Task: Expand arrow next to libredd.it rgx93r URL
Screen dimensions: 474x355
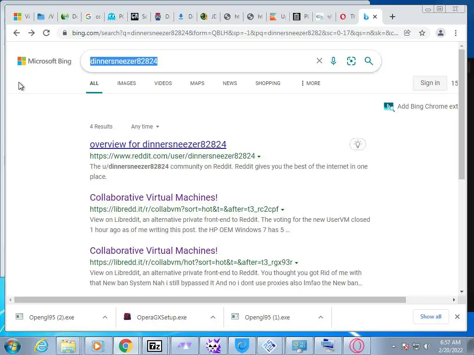Action: click(296, 263)
